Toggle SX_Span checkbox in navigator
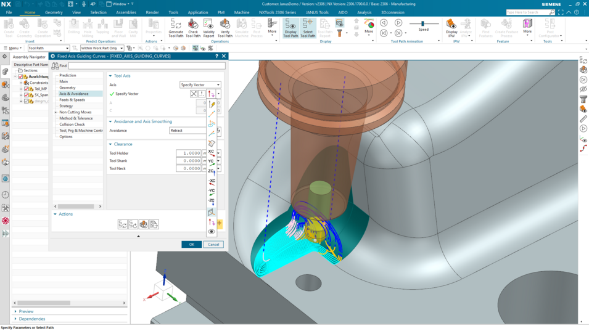This screenshot has width=589, height=331. coord(27,95)
